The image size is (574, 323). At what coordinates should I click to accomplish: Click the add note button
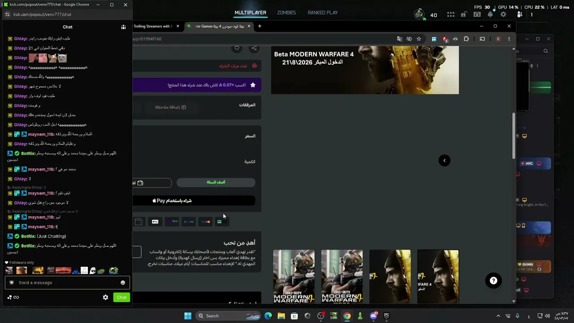[x=170, y=107]
